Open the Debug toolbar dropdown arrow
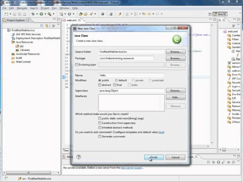 (37, 14)
